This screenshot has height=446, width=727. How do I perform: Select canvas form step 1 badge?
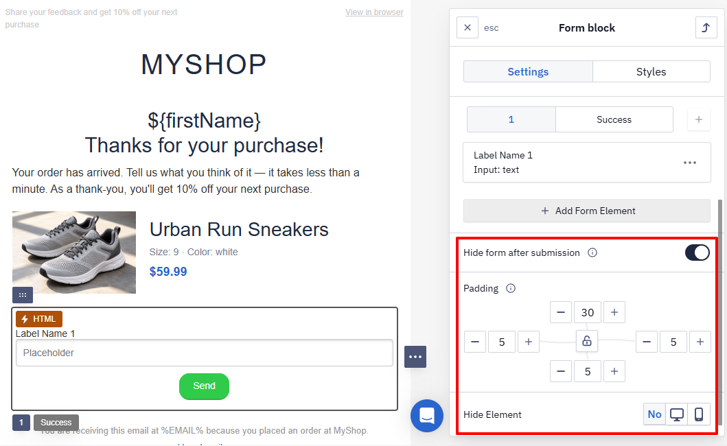21,423
